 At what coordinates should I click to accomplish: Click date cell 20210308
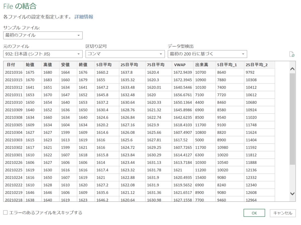pyautogui.click(x=14, y=117)
